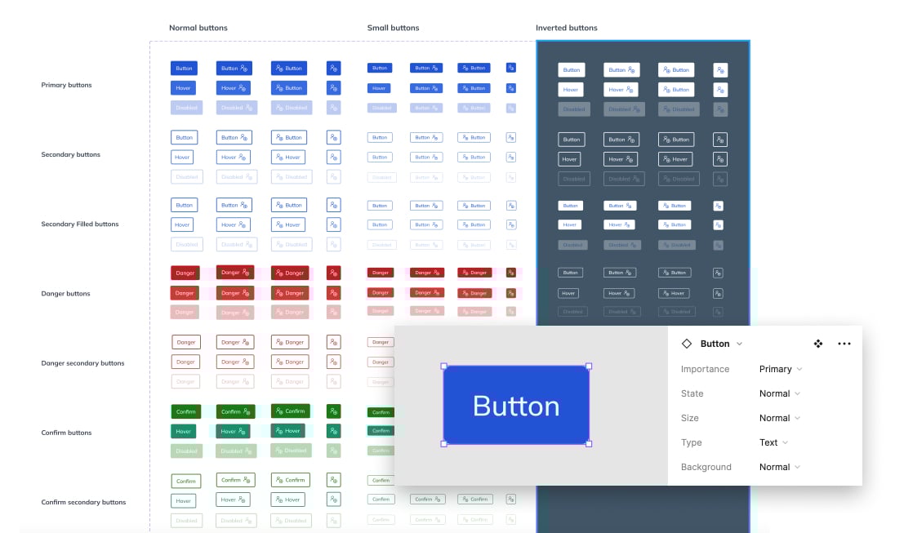Select the Confirm secondary buttons row label
Viewport: 904px width, 533px height.
(83, 502)
